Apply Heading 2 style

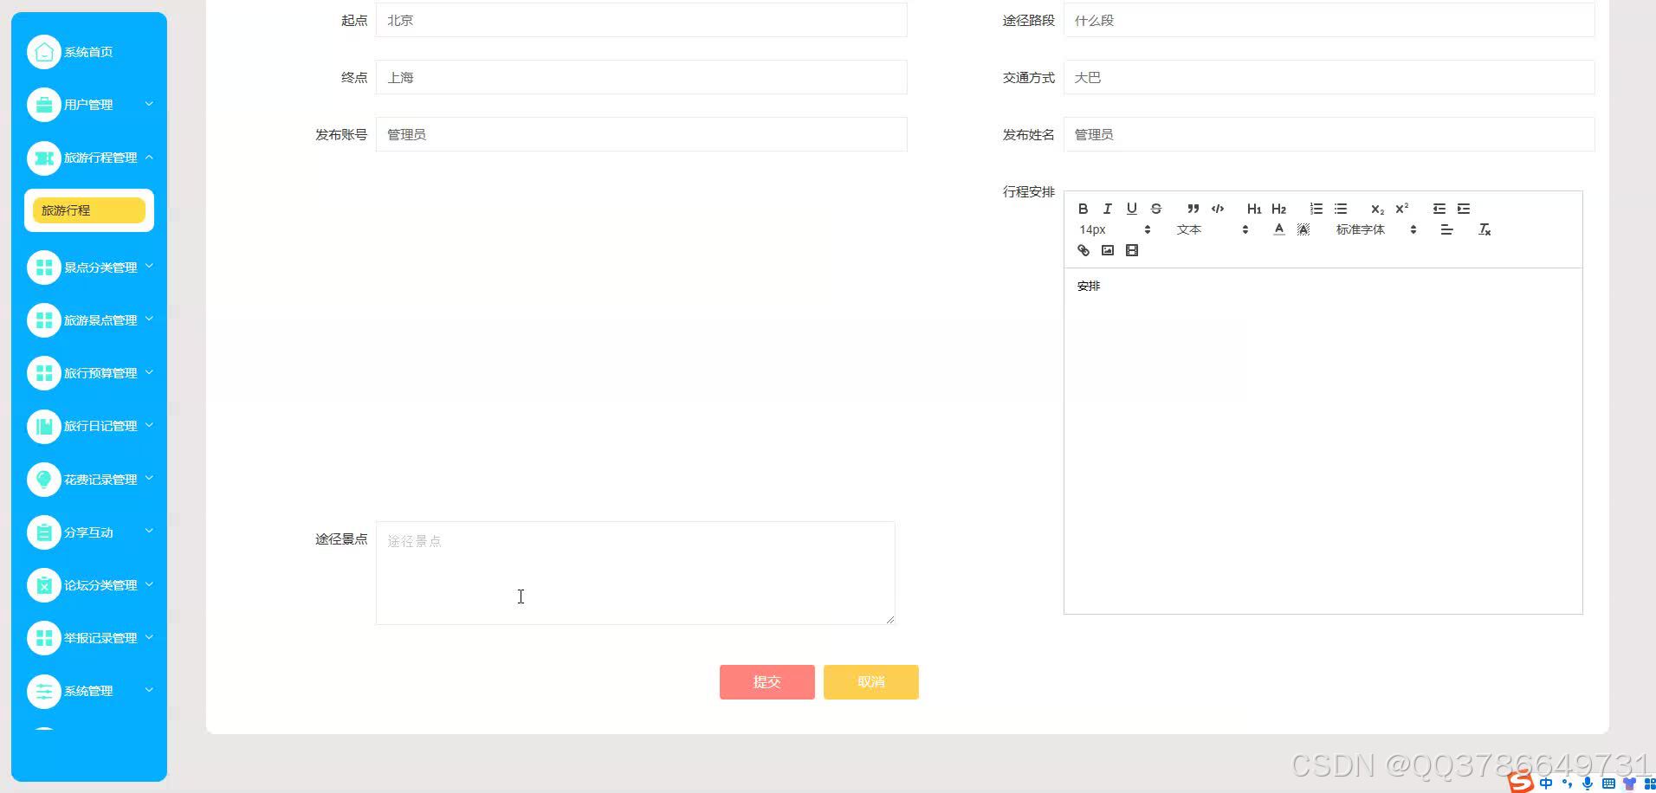1278,209
